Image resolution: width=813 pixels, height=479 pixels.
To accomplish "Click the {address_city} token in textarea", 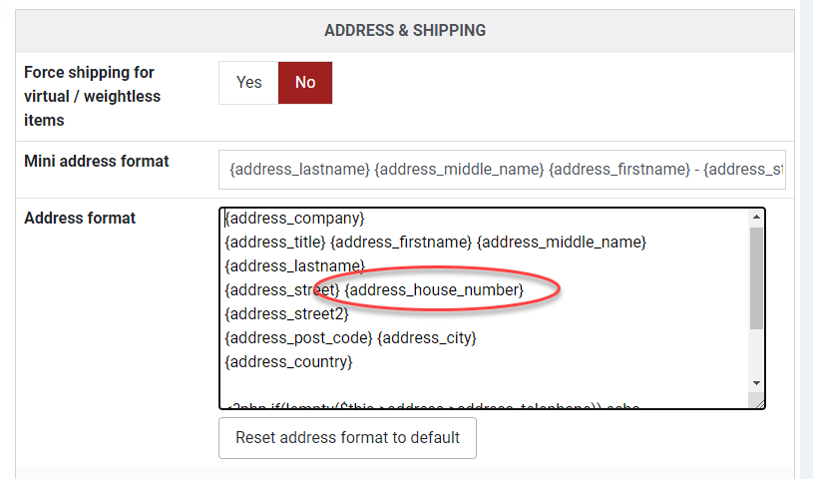I will pyautogui.click(x=426, y=338).
